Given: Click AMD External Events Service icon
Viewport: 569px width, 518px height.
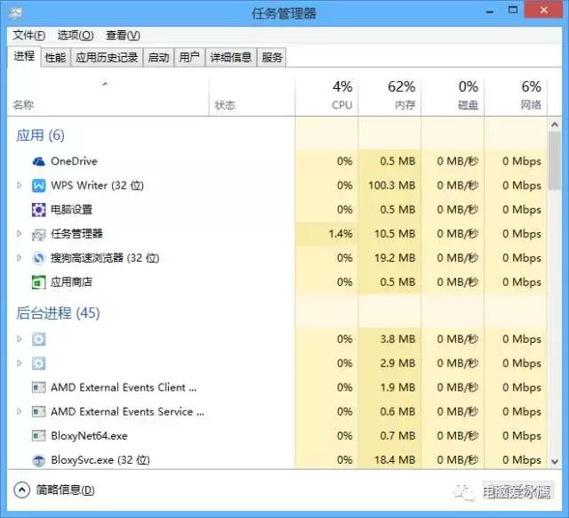Looking at the screenshot, I should 38,411.
